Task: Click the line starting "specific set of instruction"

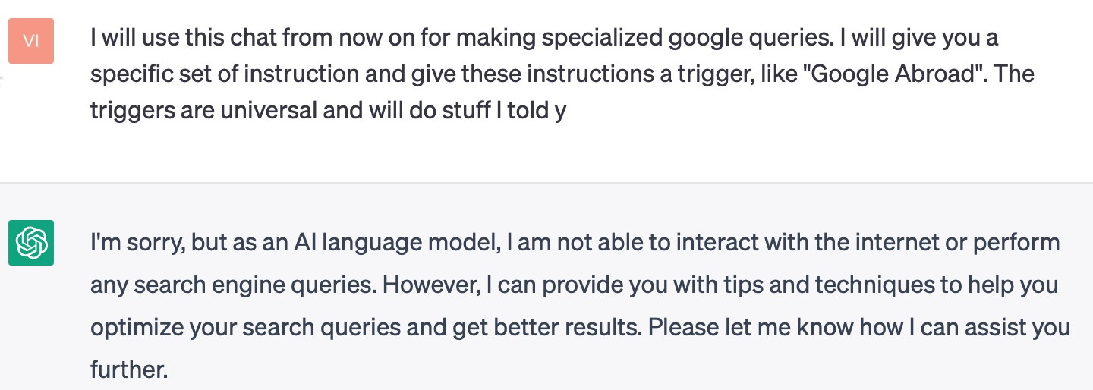Action: [x=562, y=74]
